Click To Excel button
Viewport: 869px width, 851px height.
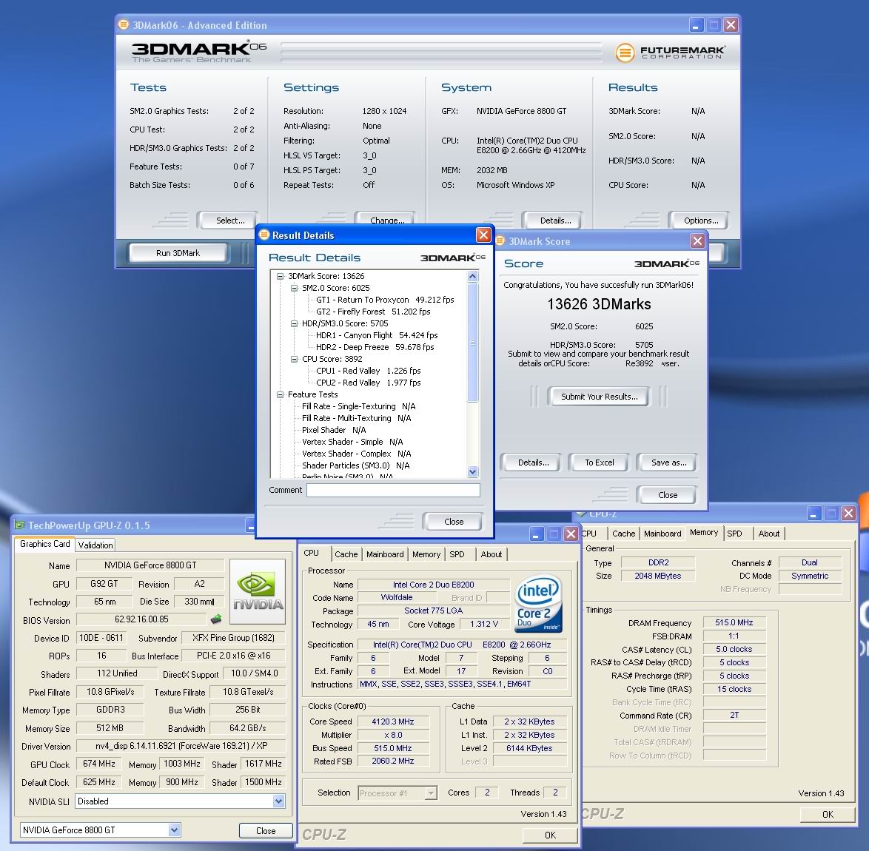[600, 462]
